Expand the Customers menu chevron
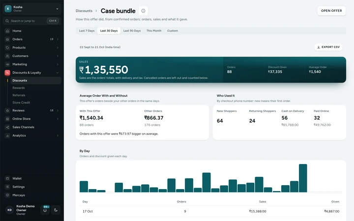Screen dimensions: 354x221 [x=58, y=56]
